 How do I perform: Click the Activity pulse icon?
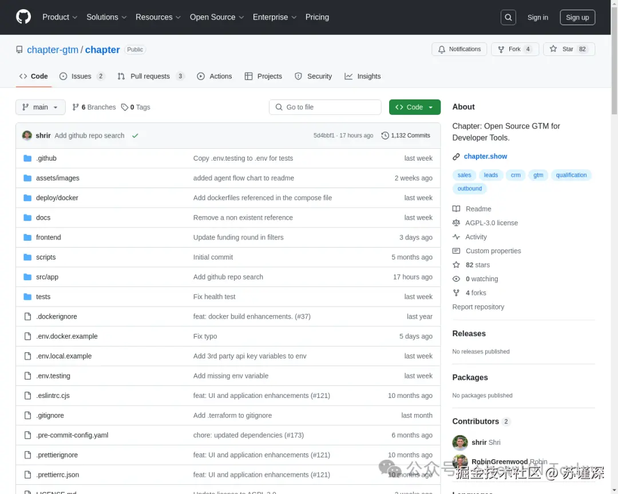[x=456, y=237]
